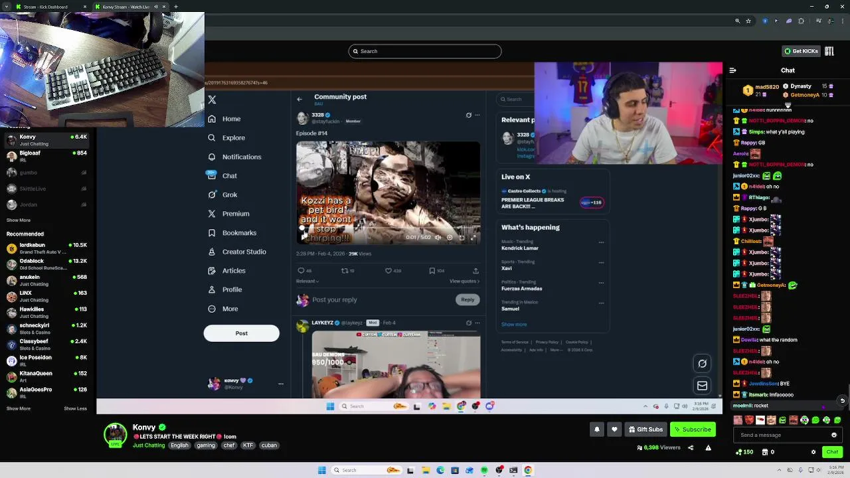Expand the gift leaderboard arrow in chat

(x=788, y=105)
